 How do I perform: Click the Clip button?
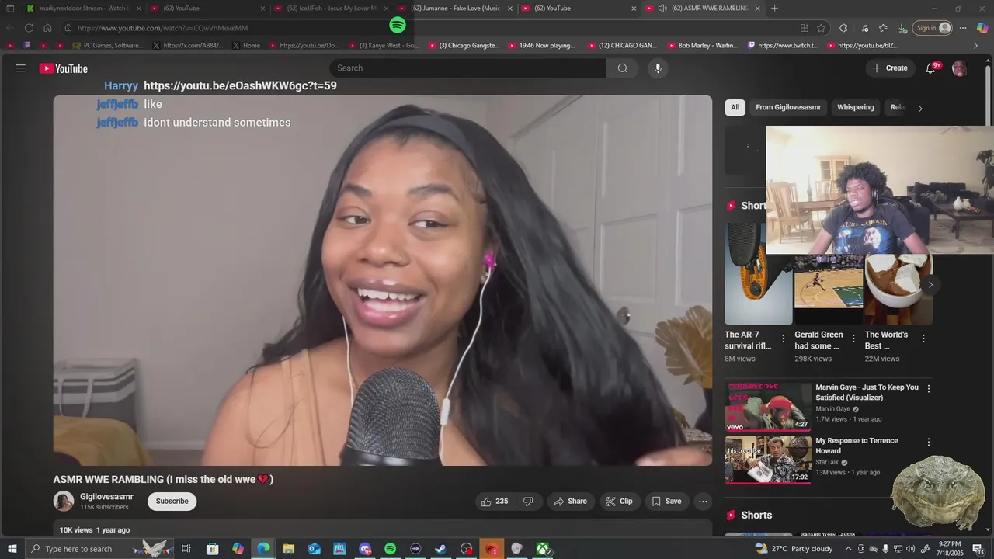tap(619, 502)
